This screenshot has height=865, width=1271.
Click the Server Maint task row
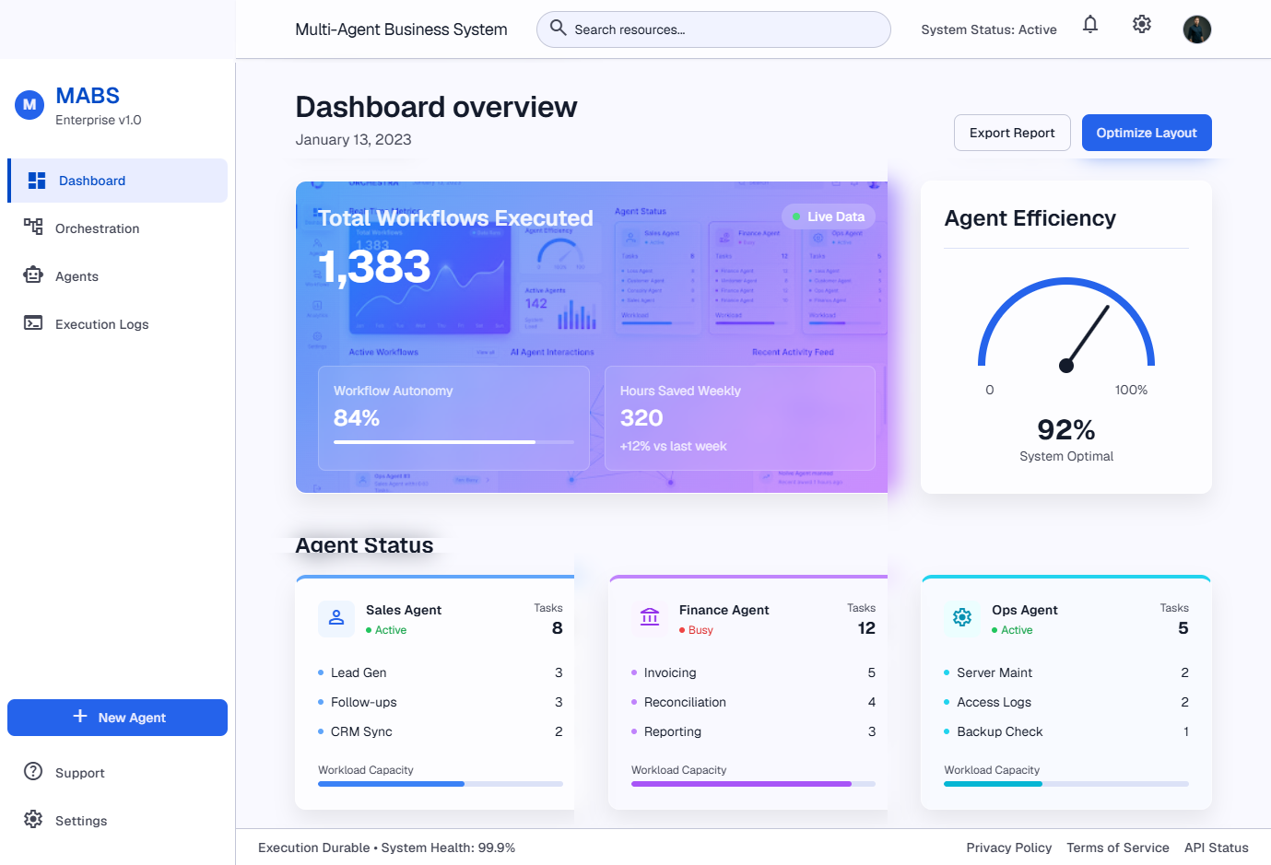pyautogui.click(x=1066, y=672)
